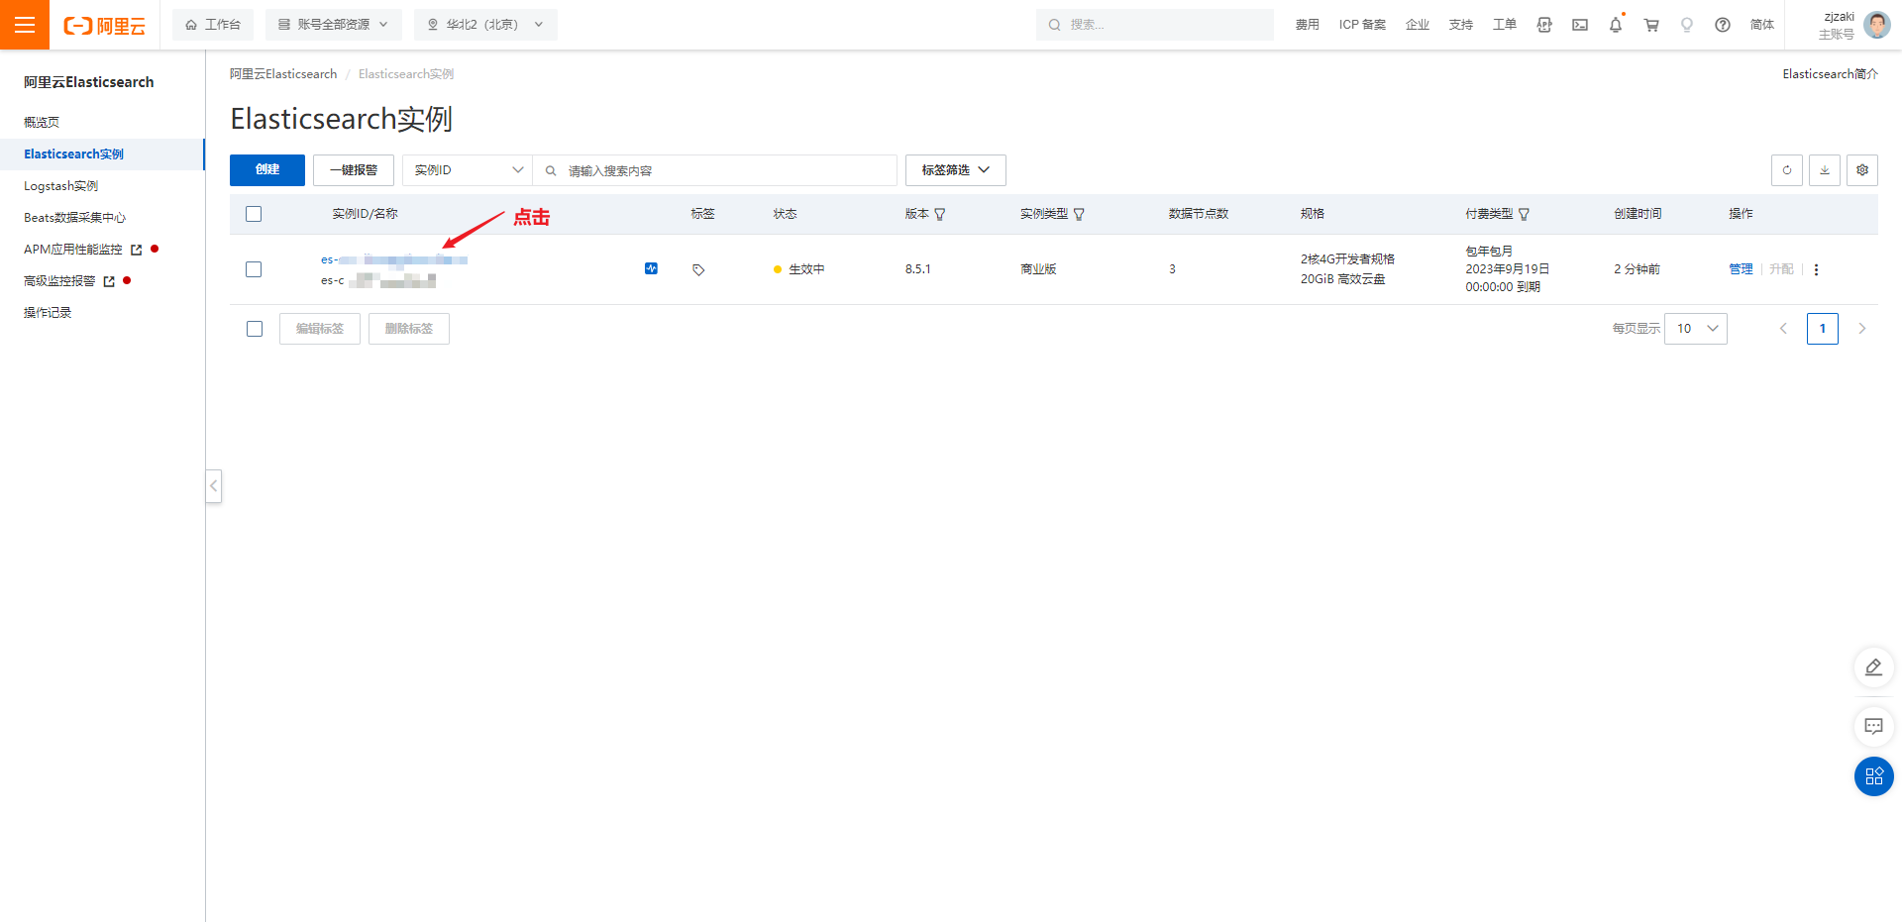Open ICP 备案 in the top bar
The width and height of the screenshot is (1902, 922).
1362,25
